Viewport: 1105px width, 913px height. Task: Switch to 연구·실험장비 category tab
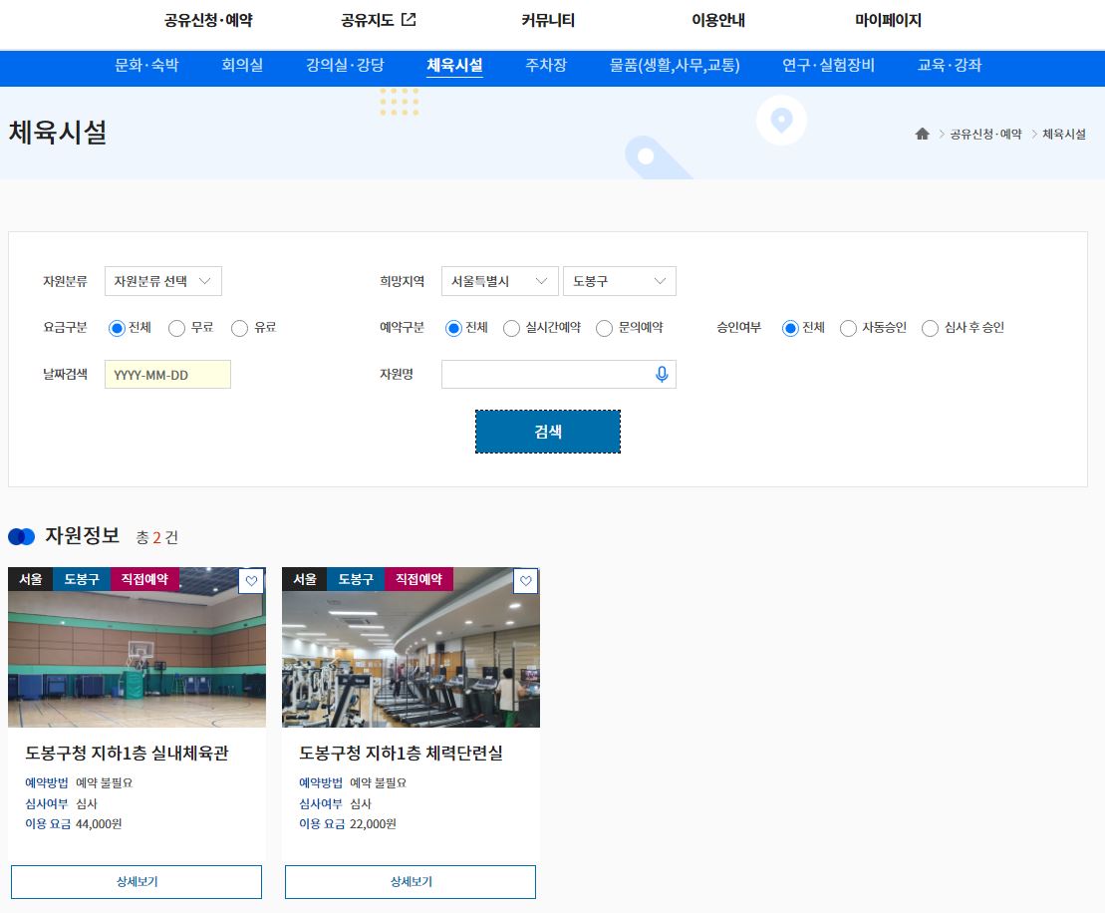[x=828, y=66]
